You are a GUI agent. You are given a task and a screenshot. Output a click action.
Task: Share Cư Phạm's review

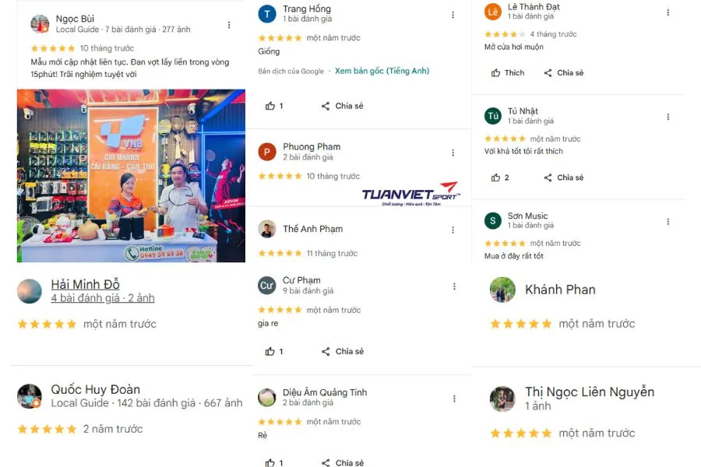343,351
